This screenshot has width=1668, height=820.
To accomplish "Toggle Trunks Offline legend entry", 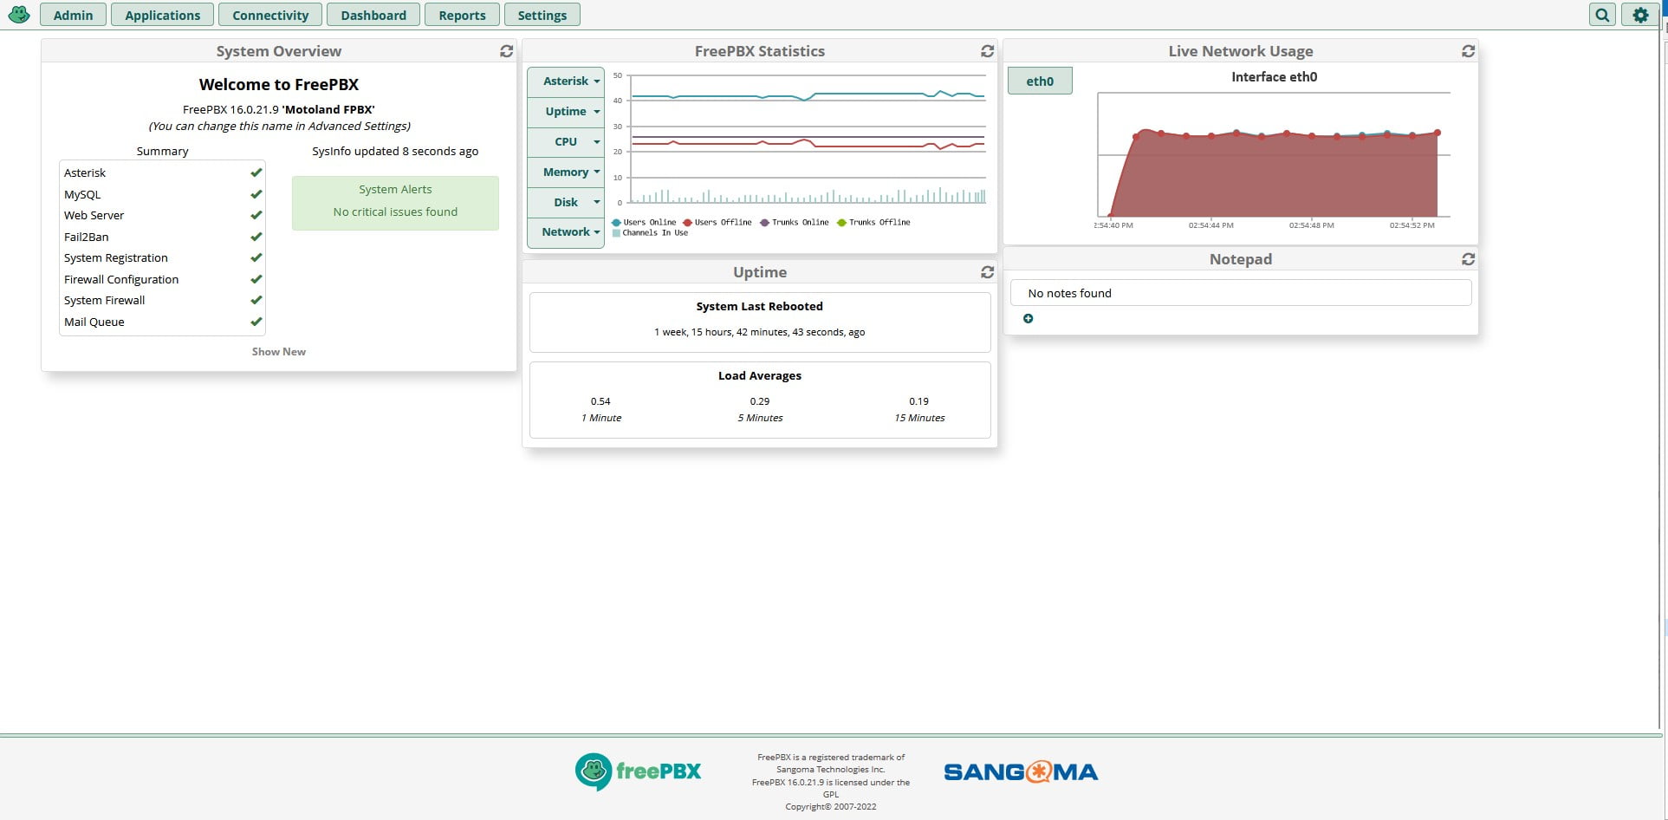I will (873, 223).
